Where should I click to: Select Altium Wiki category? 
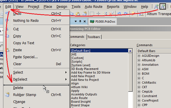click(x=99, y=87)
